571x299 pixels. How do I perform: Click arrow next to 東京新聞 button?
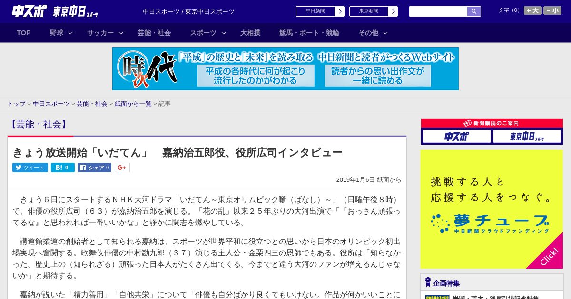point(393,11)
